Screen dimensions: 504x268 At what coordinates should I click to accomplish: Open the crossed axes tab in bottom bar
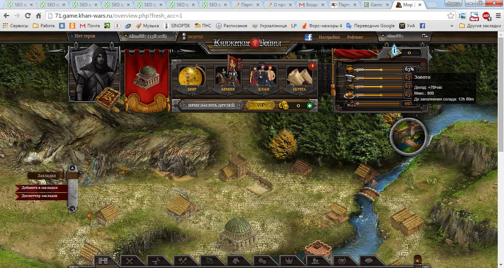point(183,261)
